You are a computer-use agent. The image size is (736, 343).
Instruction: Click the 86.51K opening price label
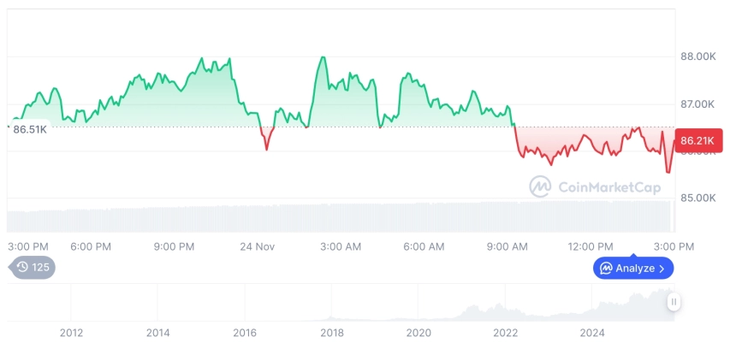pos(30,129)
